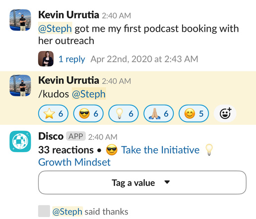This screenshot has height=219, width=256.
Task: Click the replier's avatar next to 1 reply
Action: [x=46, y=59]
